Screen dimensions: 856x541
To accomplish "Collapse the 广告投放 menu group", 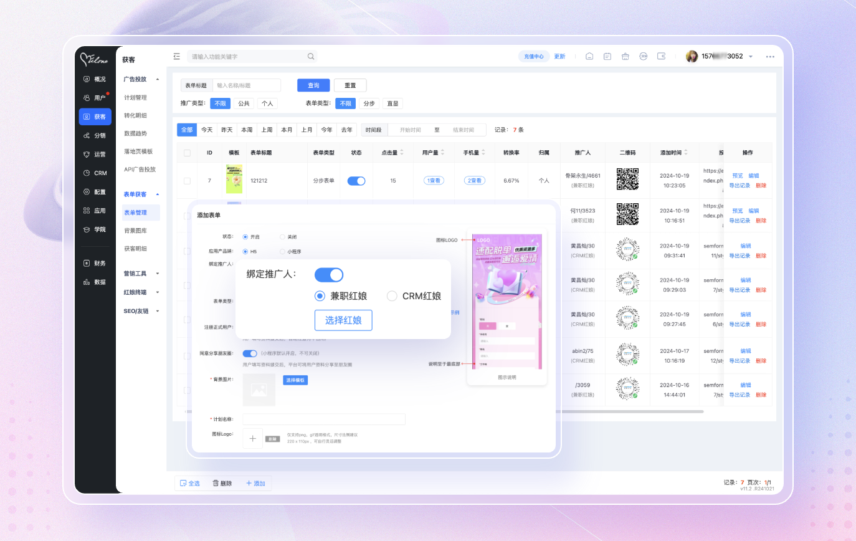I will pos(158,79).
